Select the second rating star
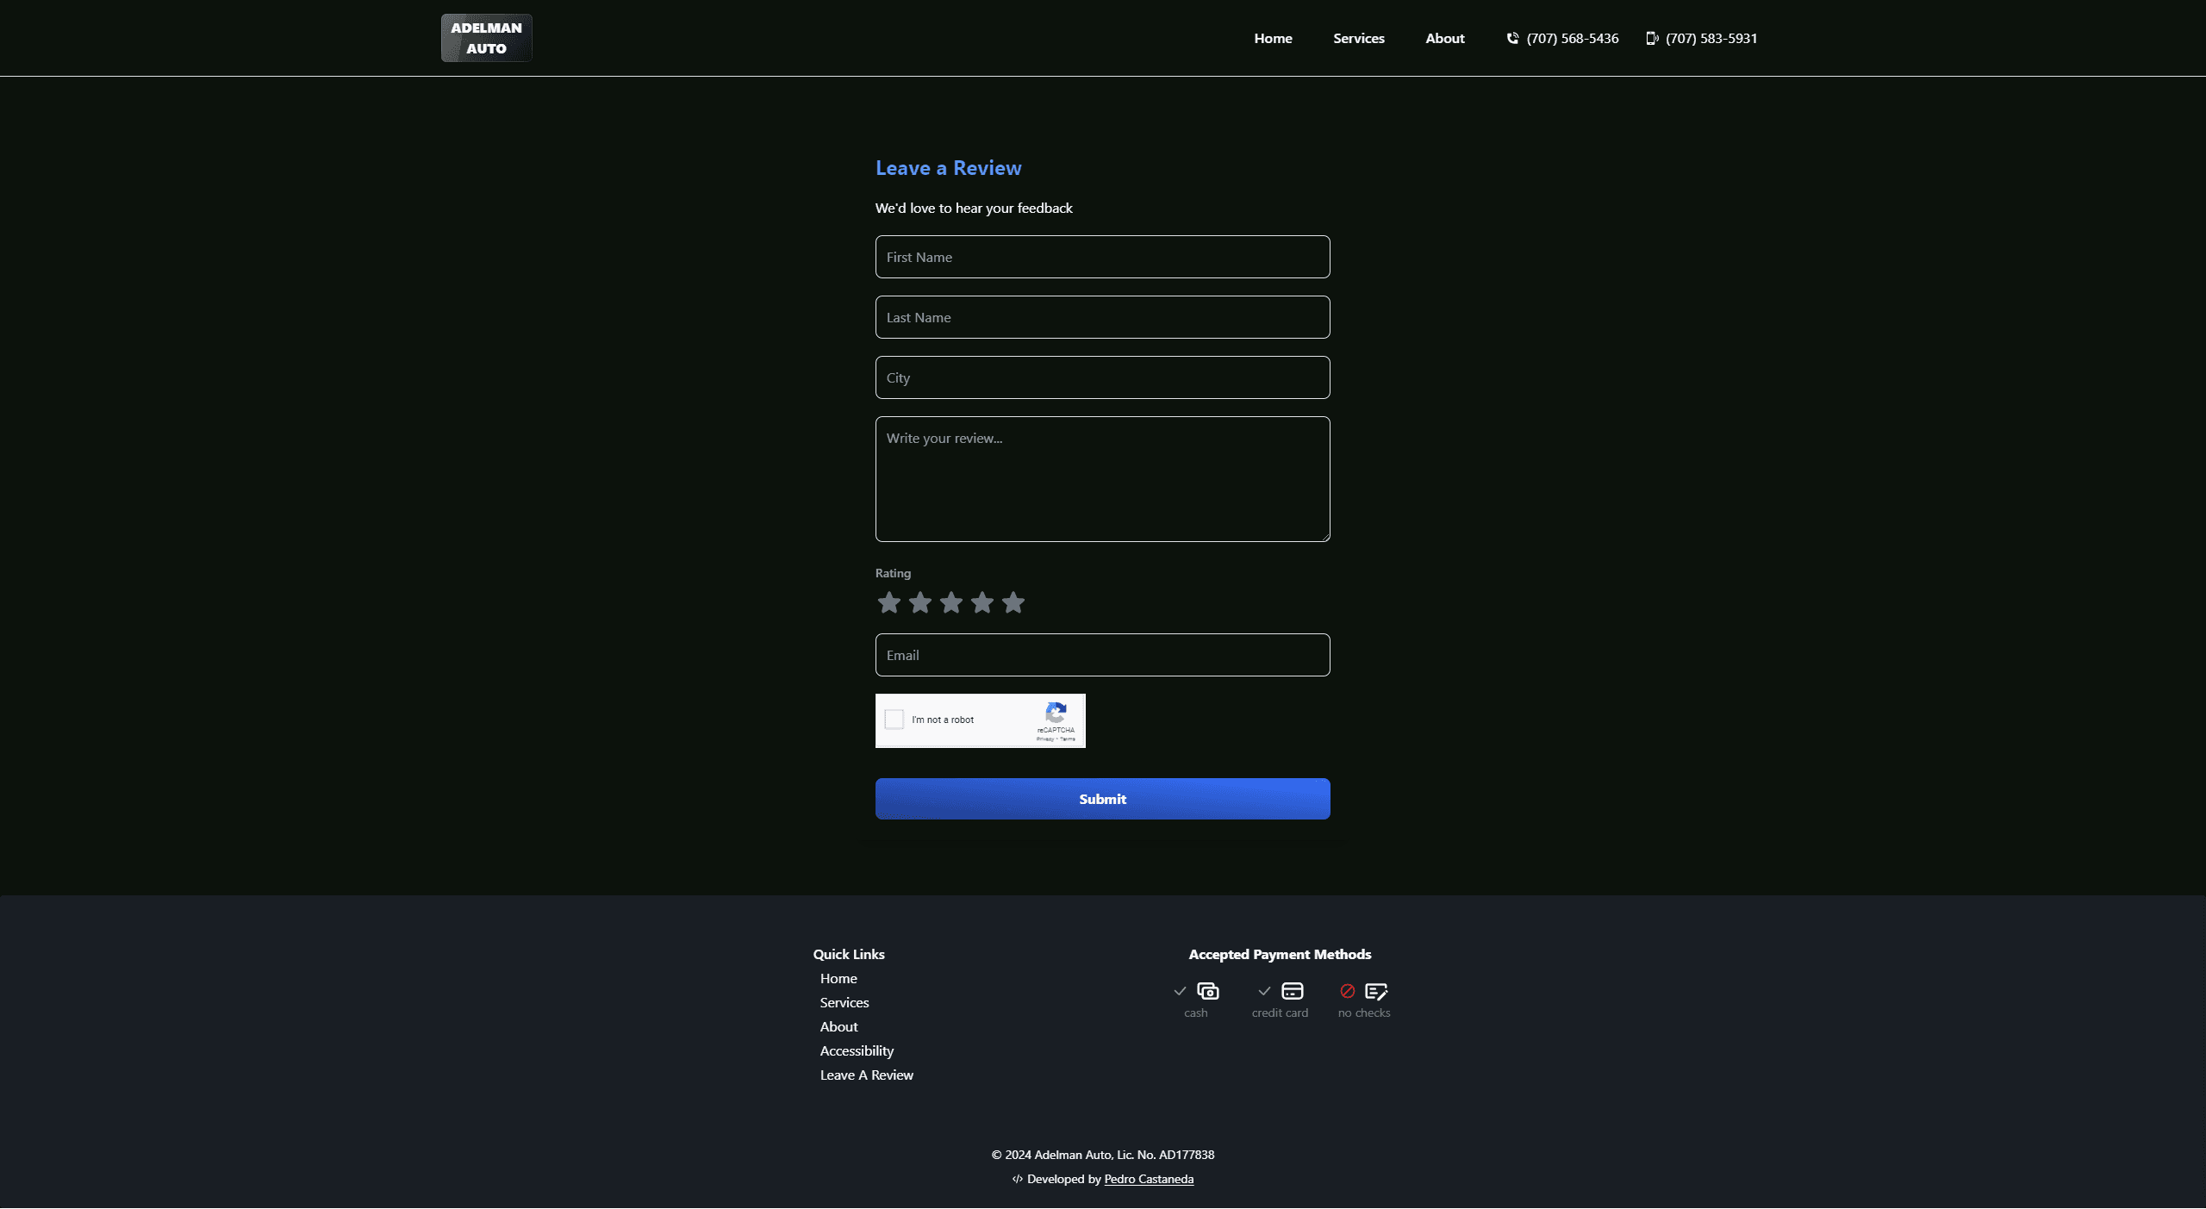The height and width of the screenshot is (1209, 2206). pos(920,602)
